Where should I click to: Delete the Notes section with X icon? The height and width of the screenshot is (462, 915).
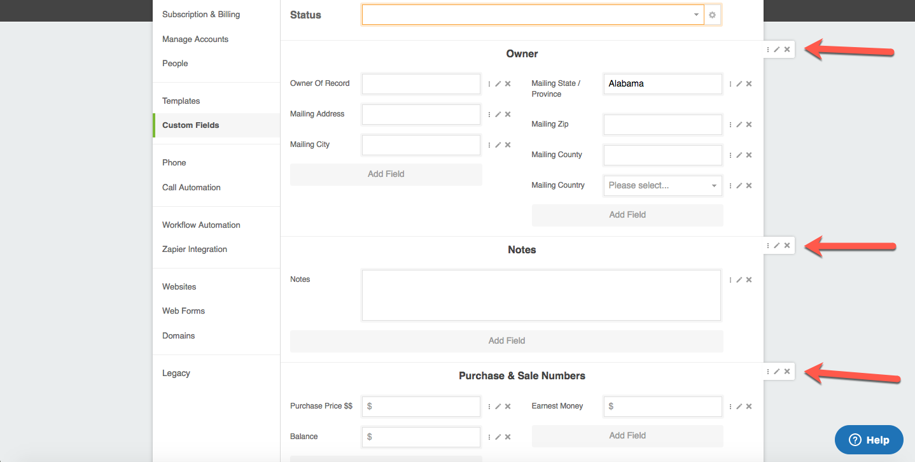pos(787,246)
